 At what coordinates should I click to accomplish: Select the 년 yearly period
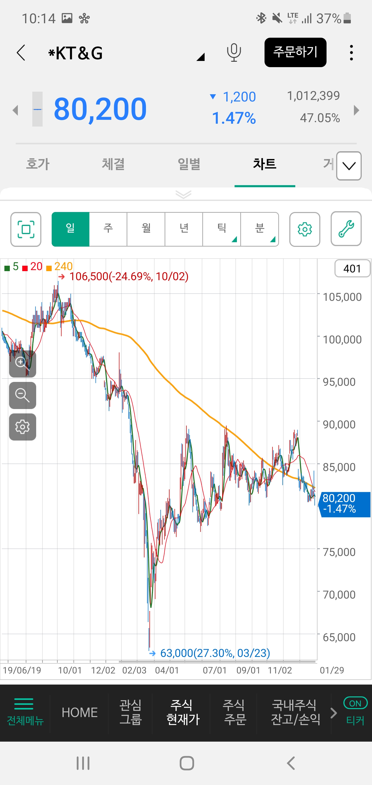(184, 229)
